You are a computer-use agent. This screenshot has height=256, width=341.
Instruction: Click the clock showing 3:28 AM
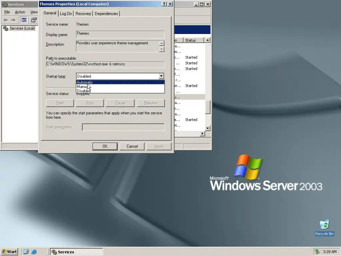[x=329, y=252]
